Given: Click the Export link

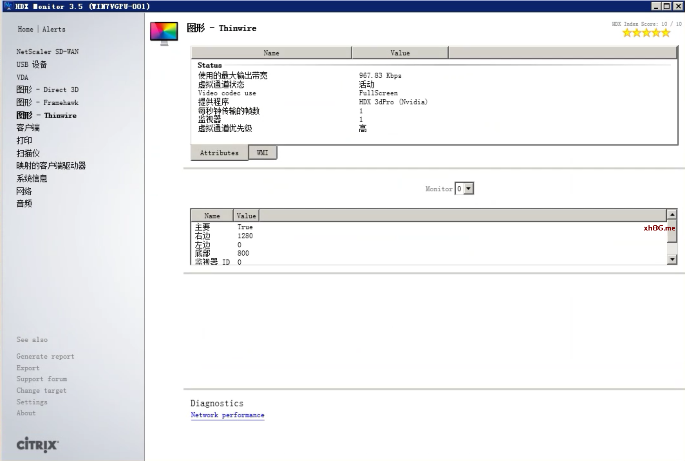Looking at the screenshot, I should point(28,368).
